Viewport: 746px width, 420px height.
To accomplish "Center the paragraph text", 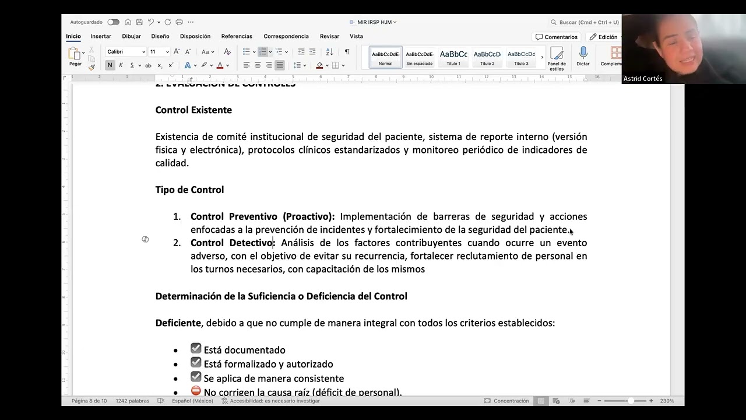I will click(x=258, y=65).
